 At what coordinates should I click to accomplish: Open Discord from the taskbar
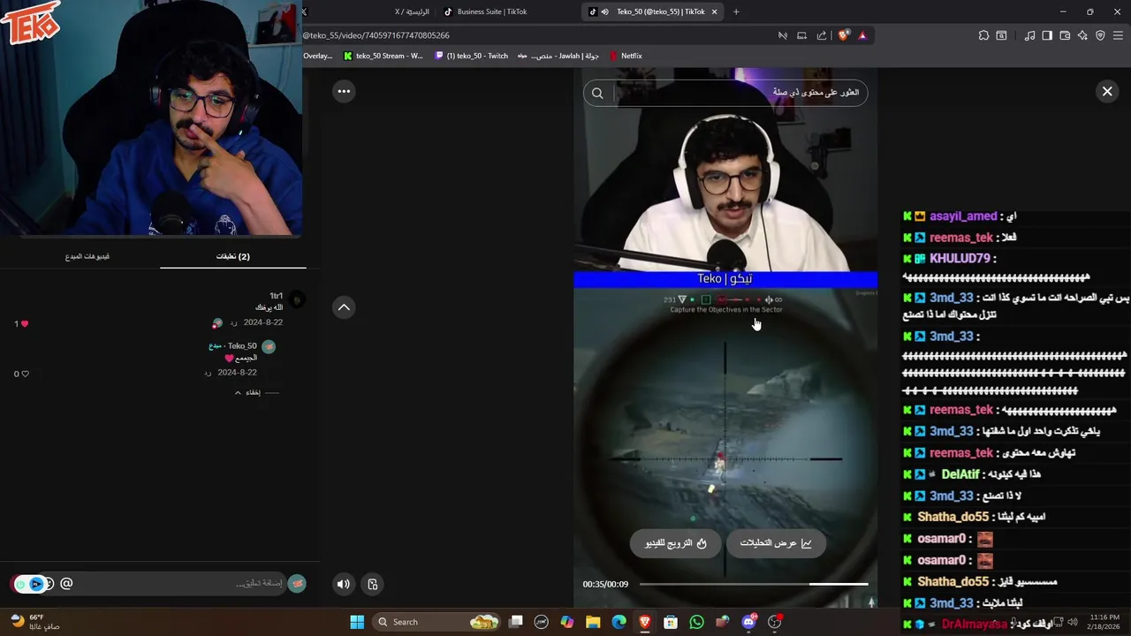[749, 622]
